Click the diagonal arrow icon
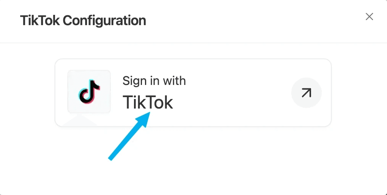The height and width of the screenshot is (195, 387). [306, 93]
